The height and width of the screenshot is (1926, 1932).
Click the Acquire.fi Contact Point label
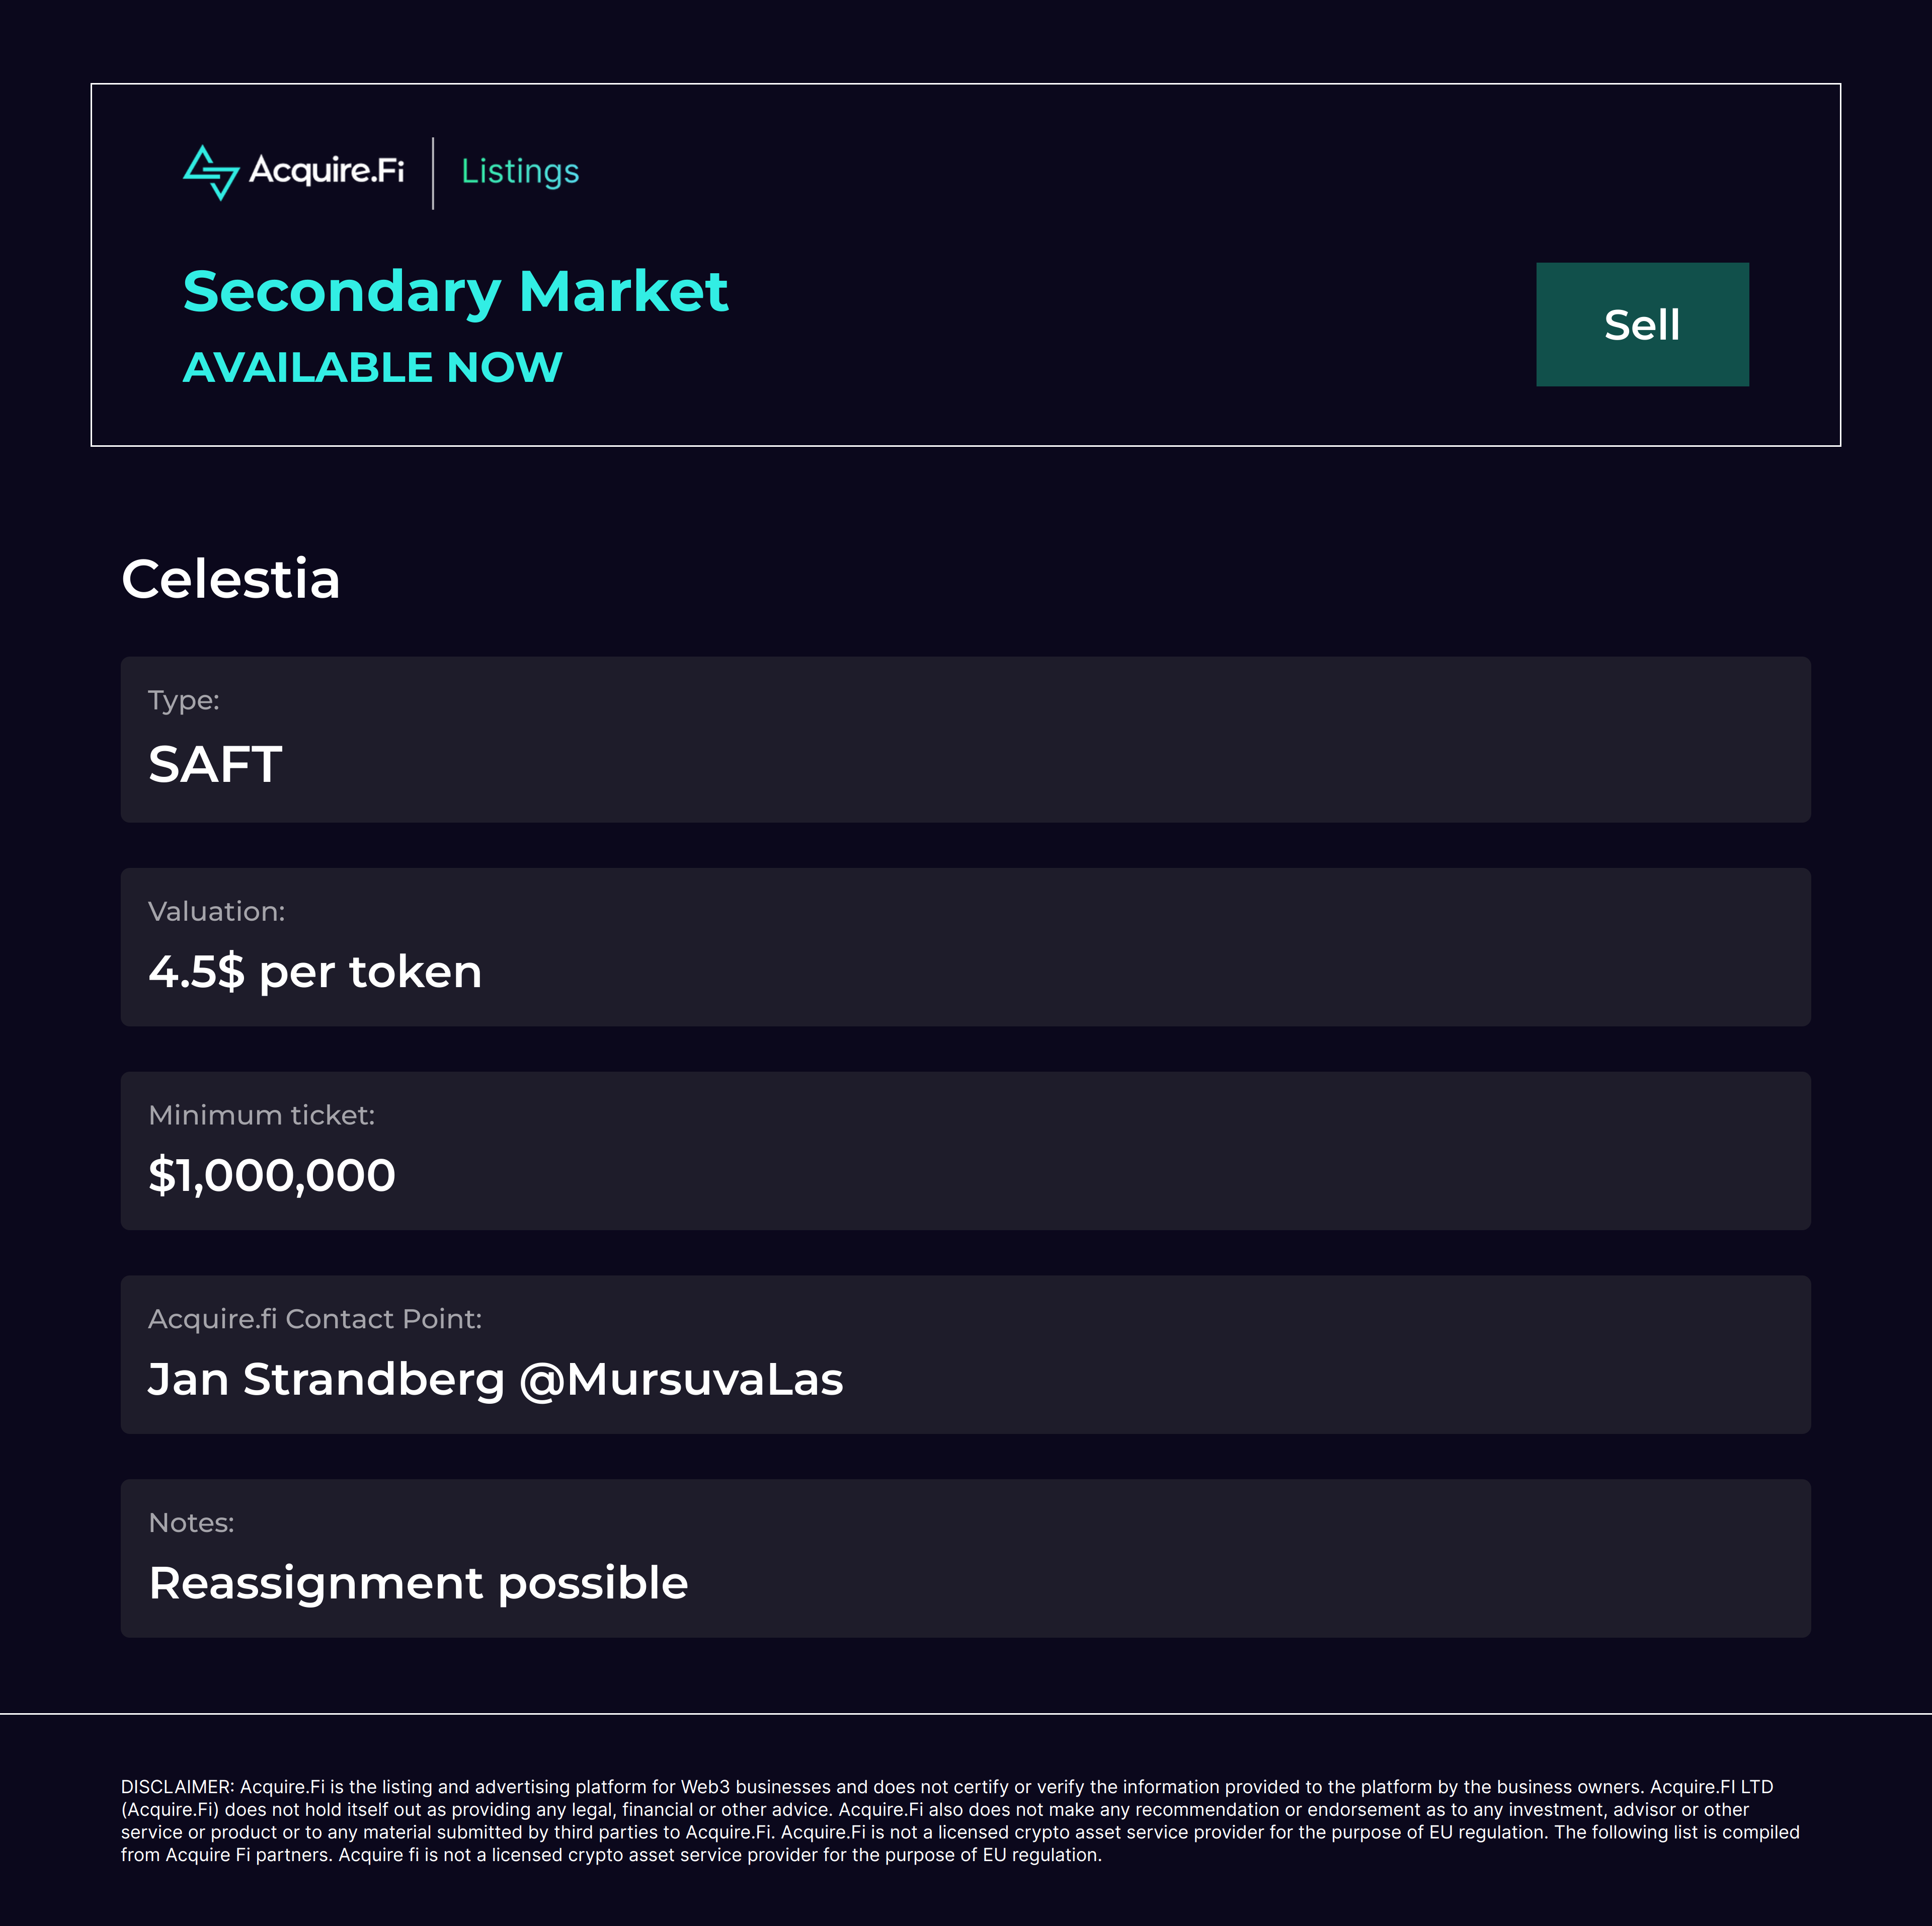314,1319
